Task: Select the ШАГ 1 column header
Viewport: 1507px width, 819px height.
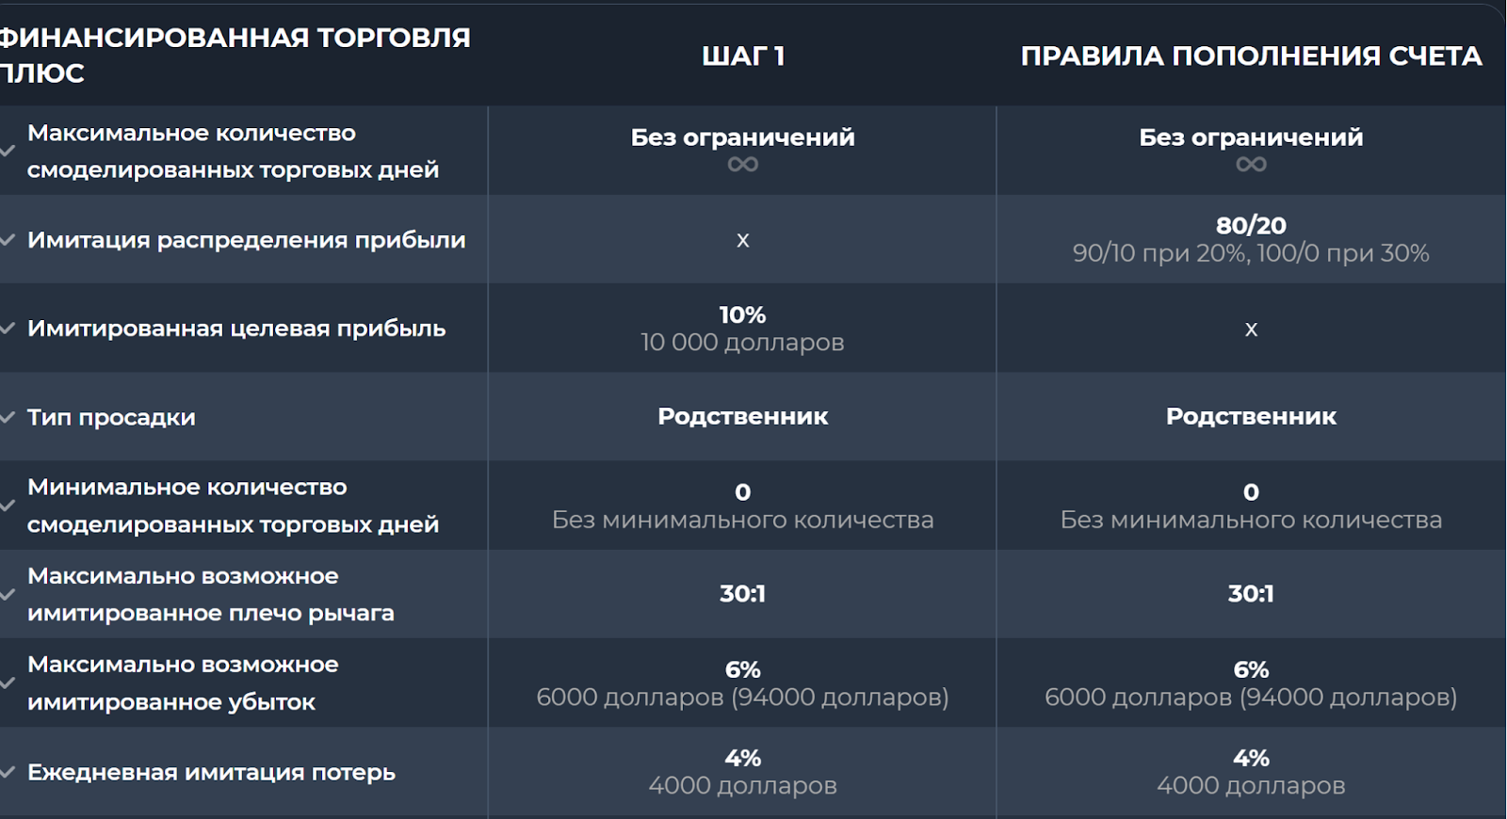Action: coord(742,56)
